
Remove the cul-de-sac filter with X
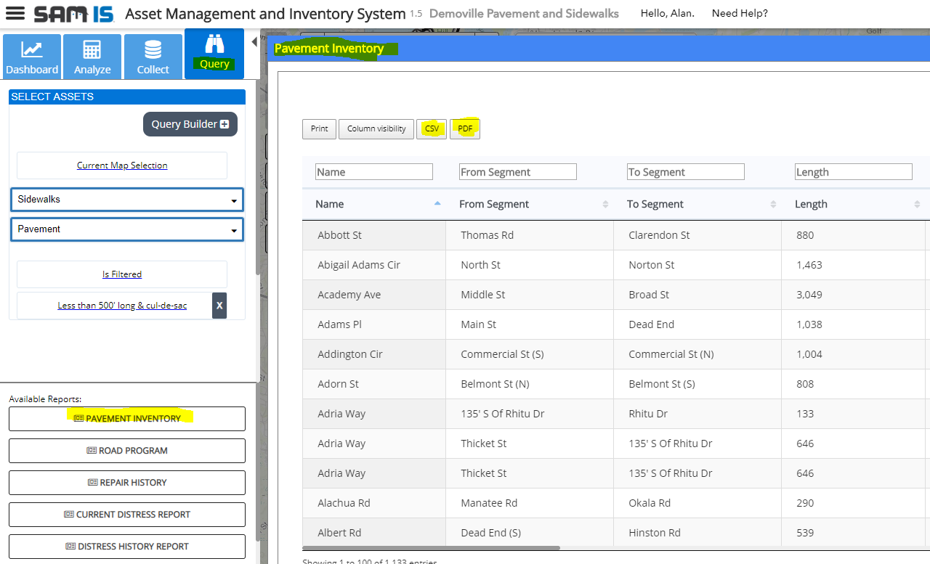point(219,306)
